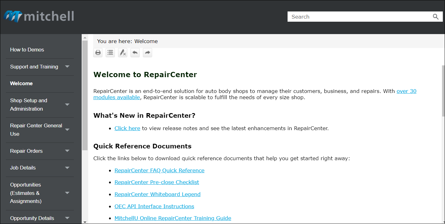This screenshot has height=224, width=445.
Task: Open Opportunity Details menu item
Action: [32, 218]
